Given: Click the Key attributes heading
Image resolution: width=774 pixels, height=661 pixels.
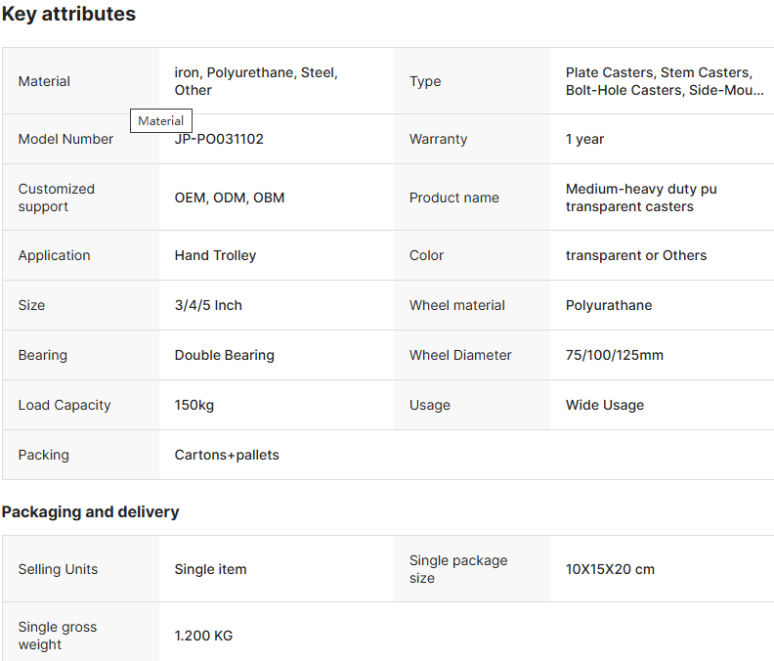Looking at the screenshot, I should (x=68, y=14).
